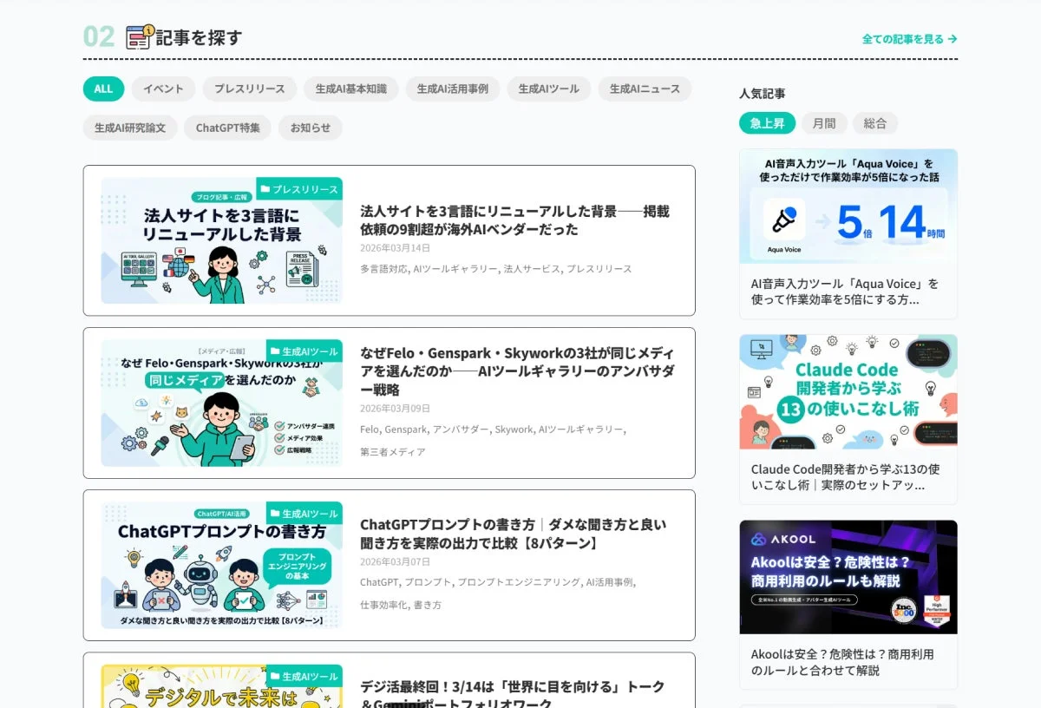Viewport: 1041px width, 708px height.
Task: Toggle the 急上昇 popular articles view
Action: pos(769,122)
